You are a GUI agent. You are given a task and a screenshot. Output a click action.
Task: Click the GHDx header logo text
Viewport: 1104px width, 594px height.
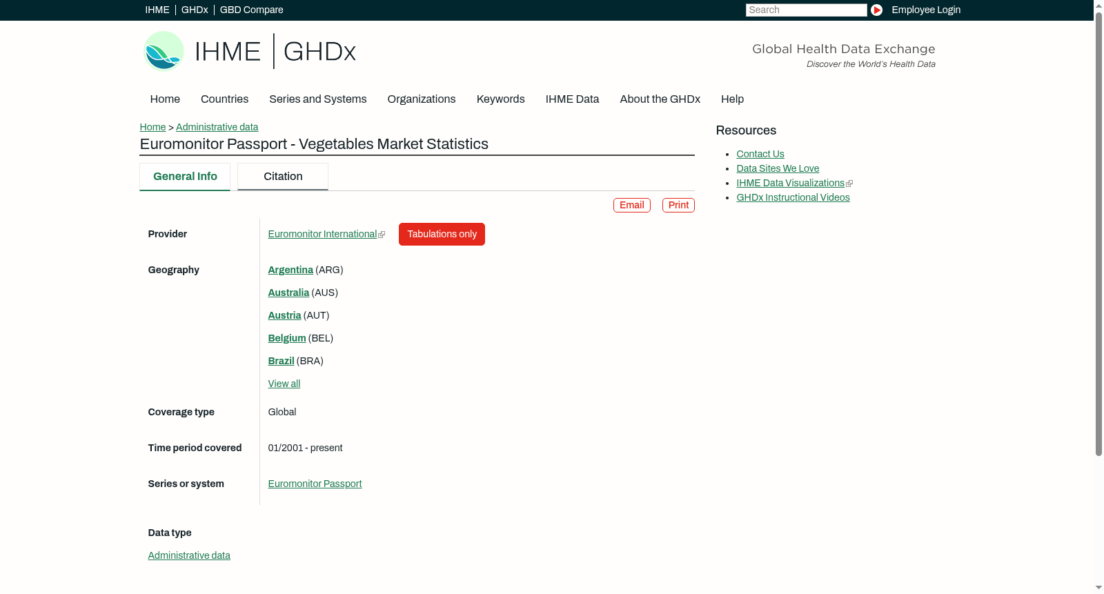tap(319, 52)
